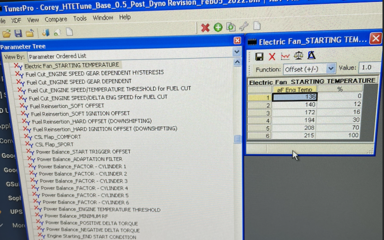
Task: Click the wrench tool icon in toolbar
Action: pyautogui.click(x=243, y=27)
